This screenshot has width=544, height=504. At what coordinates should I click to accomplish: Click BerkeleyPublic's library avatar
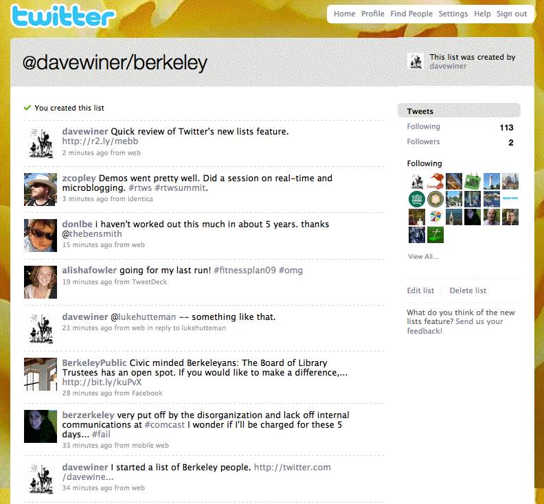tap(41, 374)
